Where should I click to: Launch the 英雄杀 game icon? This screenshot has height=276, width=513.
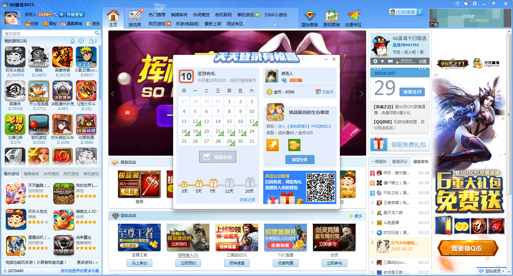[15, 91]
